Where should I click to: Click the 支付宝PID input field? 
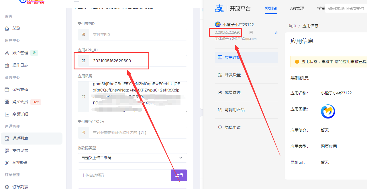[138, 34]
